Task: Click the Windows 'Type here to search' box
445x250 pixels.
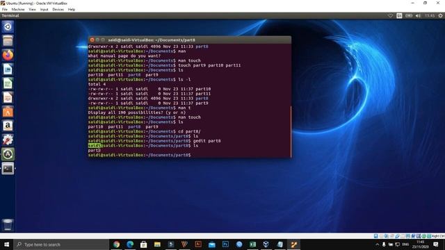Action: point(61,244)
